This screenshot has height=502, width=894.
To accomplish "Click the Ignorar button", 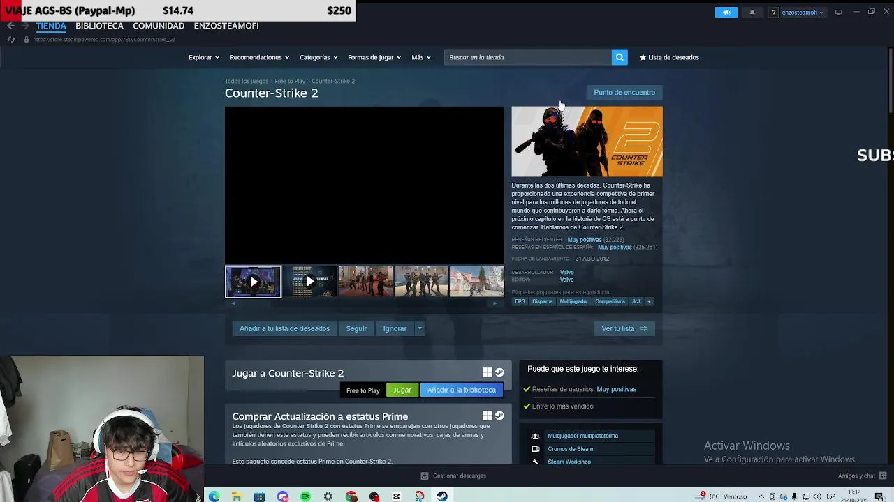I will 395,328.
